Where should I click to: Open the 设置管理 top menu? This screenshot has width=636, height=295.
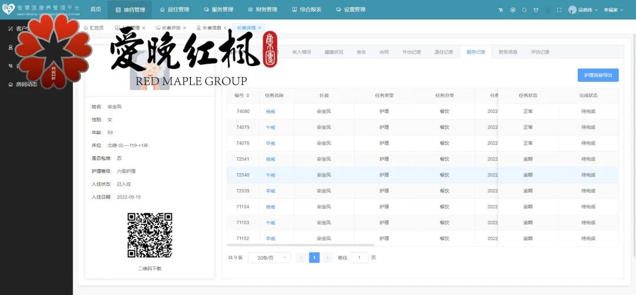[x=351, y=9]
